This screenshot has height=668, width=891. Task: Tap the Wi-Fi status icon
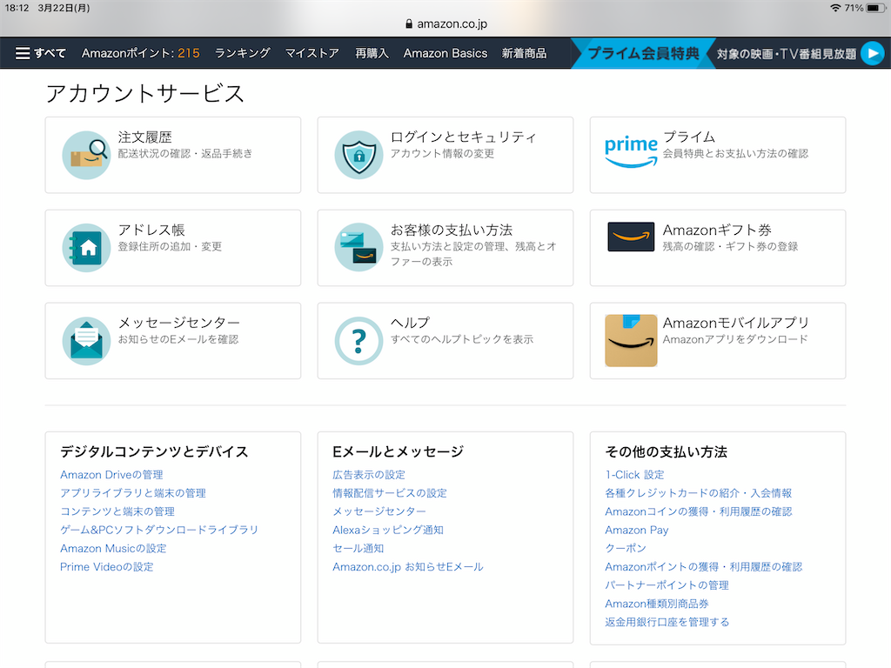835,8
